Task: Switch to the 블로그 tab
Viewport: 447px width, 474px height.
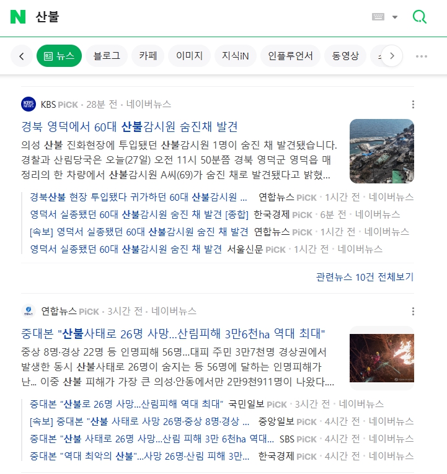Action: (107, 56)
